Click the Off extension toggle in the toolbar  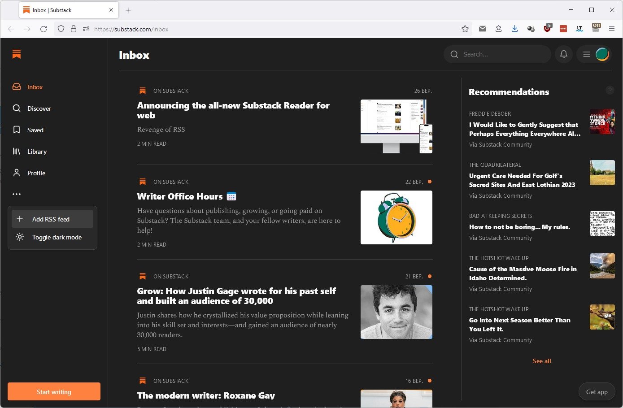(596, 28)
